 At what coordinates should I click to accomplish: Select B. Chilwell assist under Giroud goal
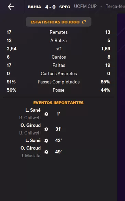point(30,133)
